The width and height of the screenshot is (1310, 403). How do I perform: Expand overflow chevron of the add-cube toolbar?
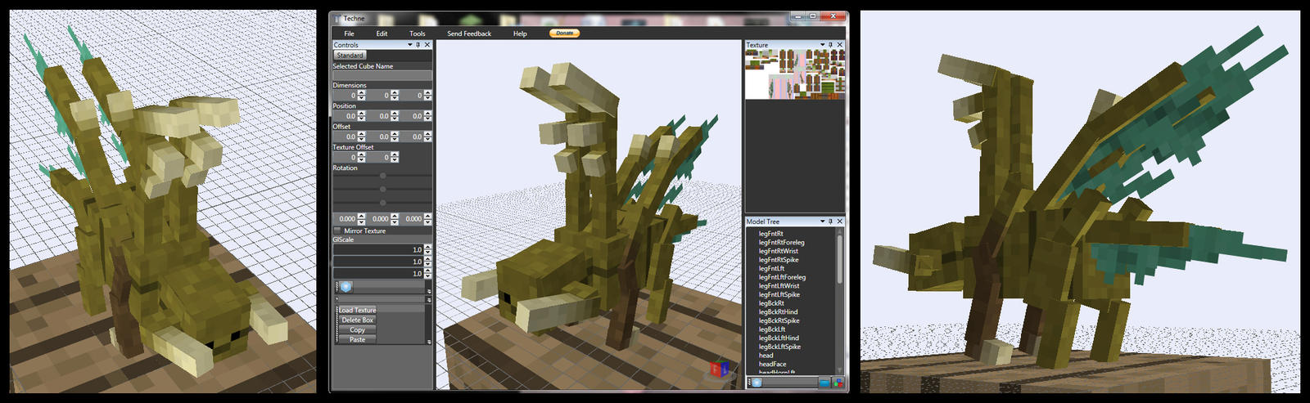(x=428, y=289)
